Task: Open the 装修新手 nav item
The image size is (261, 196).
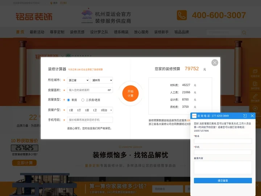Action: coord(161,32)
